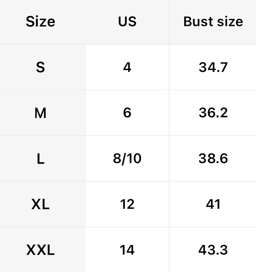Click US size 6 cell
The width and height of the screenshot is (256, 272).
click(x=127, y=113)
